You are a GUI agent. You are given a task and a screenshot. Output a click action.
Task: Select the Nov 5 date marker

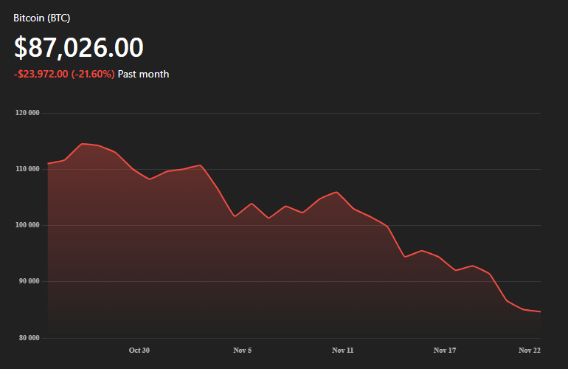pos(242,350)
